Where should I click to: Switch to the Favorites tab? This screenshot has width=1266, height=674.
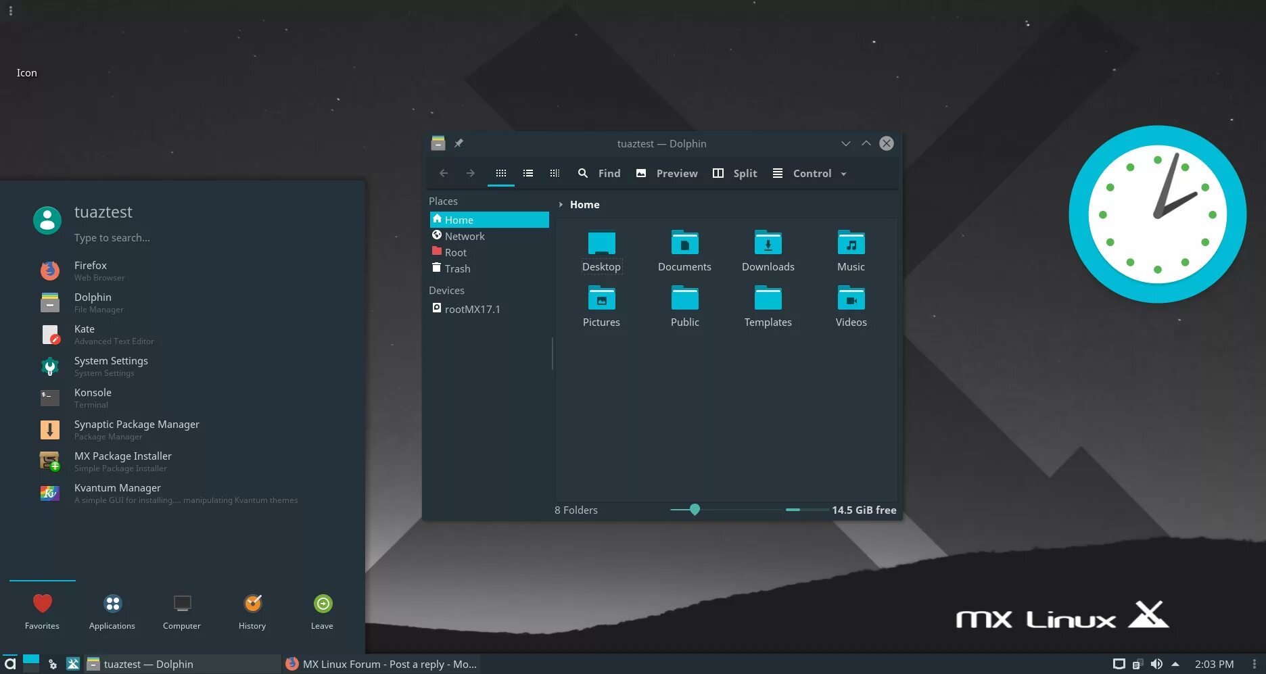coord(42,611)
